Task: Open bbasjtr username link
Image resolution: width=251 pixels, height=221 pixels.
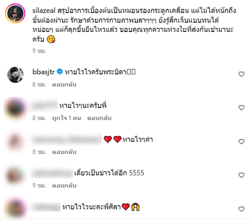Action: pos(44,72)
